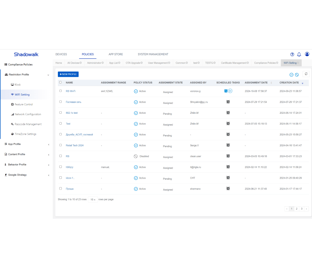Open the SYSTEM MANAGEMENT top menu
This screenshot has width=312, height=260.
(153, 54)
